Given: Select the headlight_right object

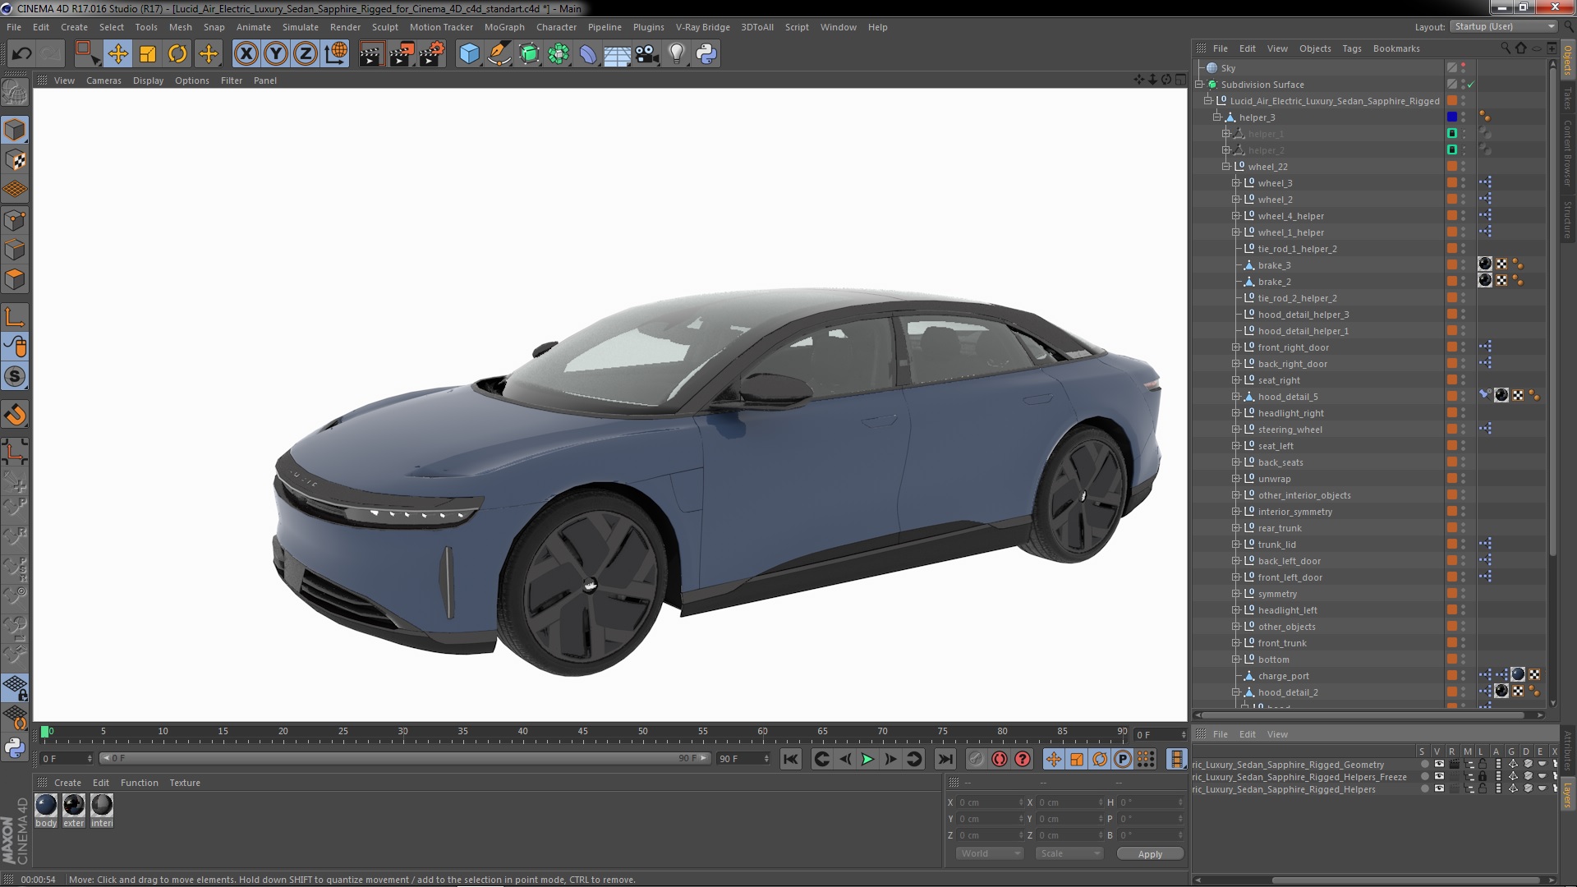Looking at the screenshot, I should 1290,413.
